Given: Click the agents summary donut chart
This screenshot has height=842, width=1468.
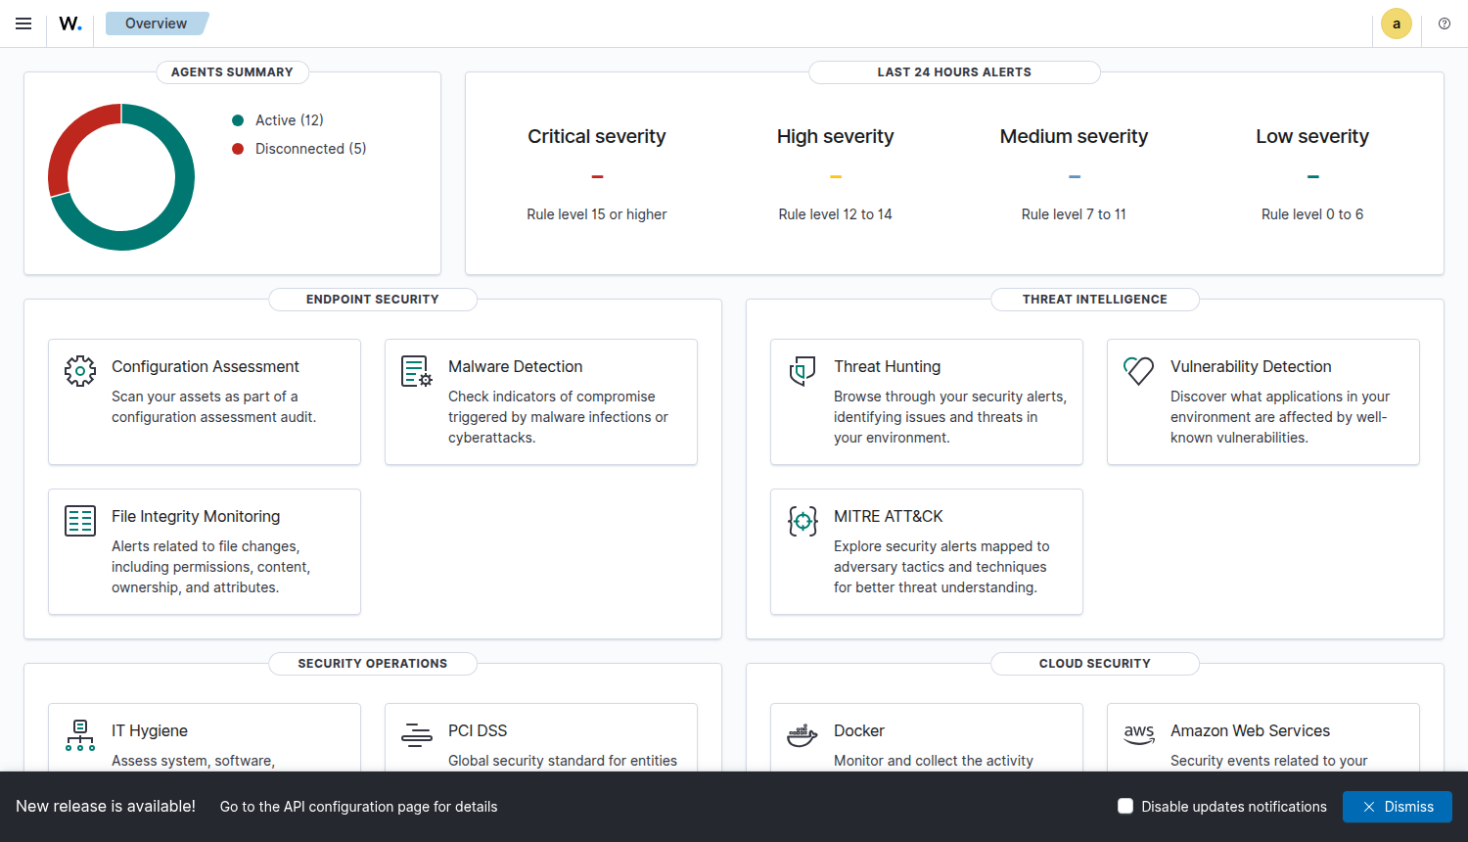Looking at the screenshot, I should click(121, 177).
